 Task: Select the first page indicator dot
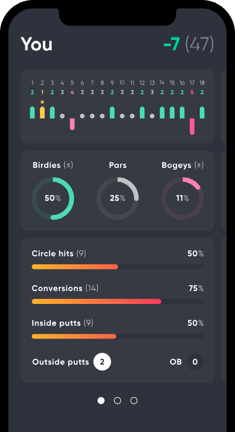[x=101, y=401]
